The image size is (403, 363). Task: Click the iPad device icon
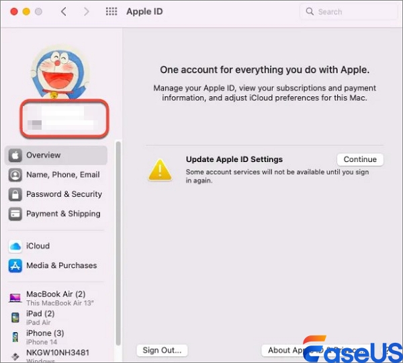[x=15, y=317]
